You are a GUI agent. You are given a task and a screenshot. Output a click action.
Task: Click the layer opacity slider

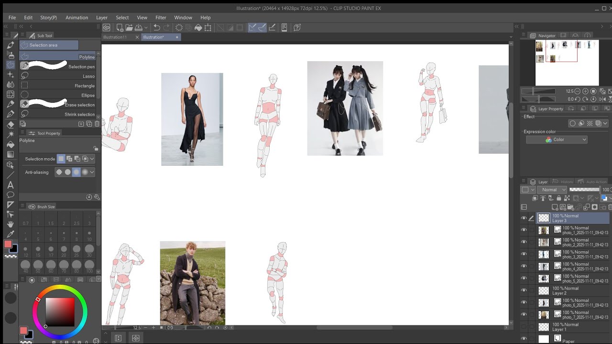coord(585,190)
